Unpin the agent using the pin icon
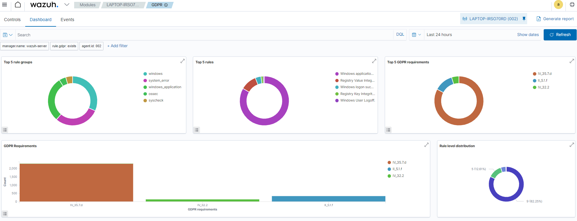The image size is (577, 221). pyautogui.click(x=524, y=19)
